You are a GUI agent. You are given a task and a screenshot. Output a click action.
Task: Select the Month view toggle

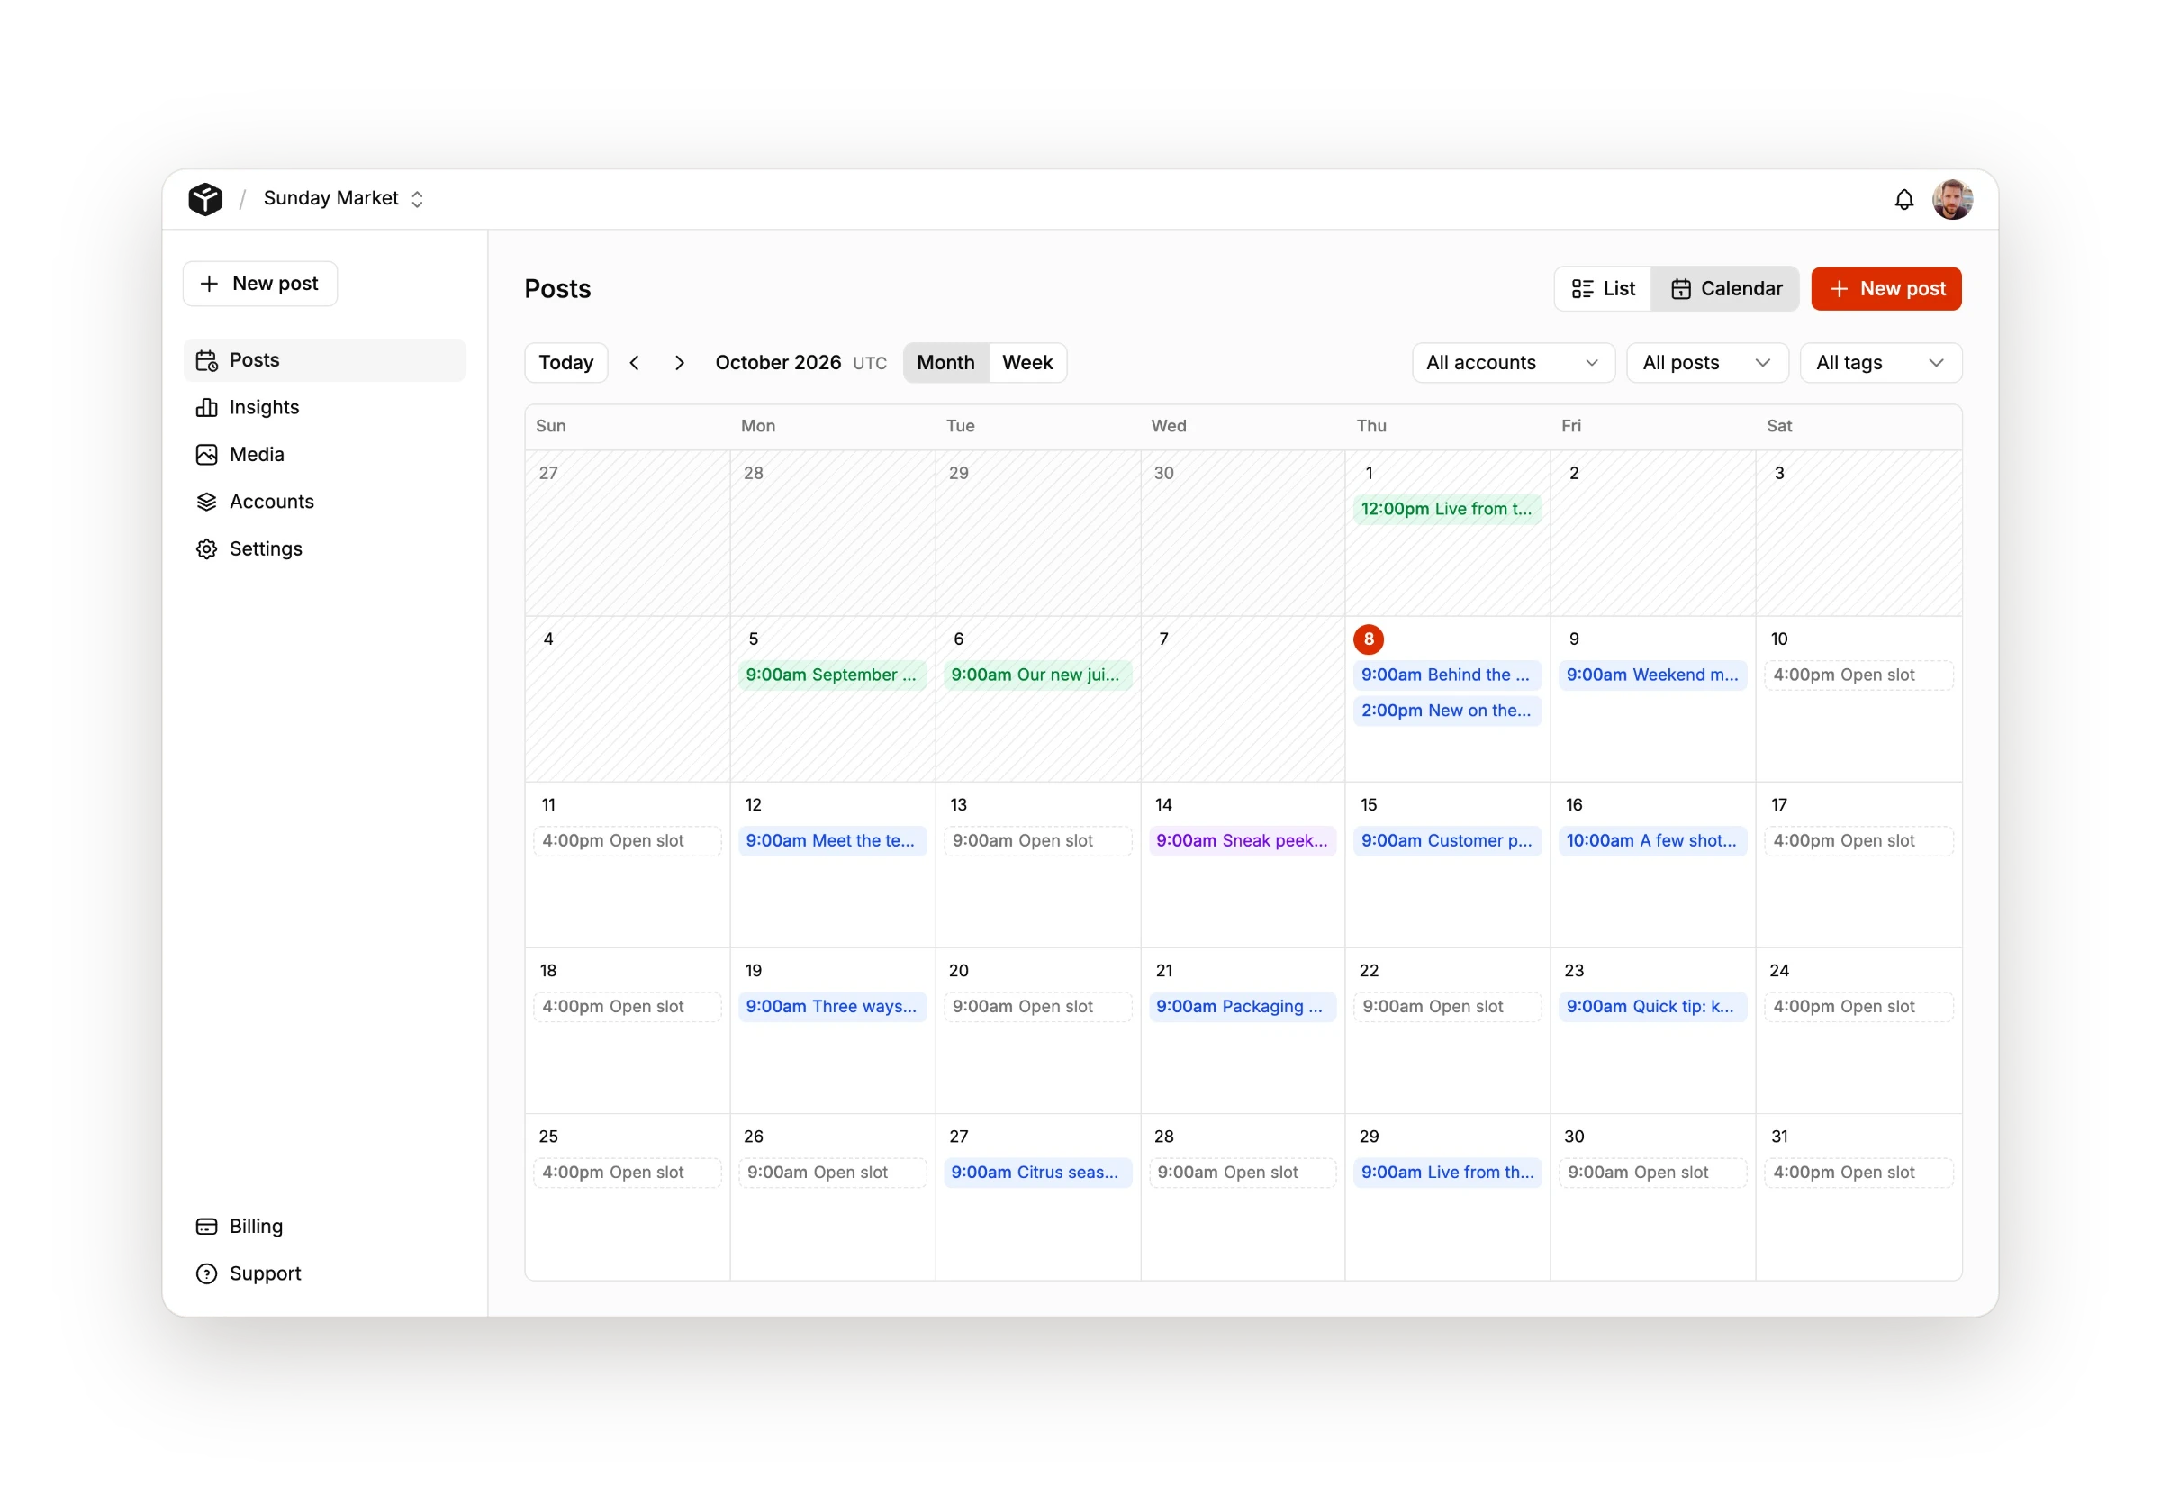coord(945,363)
